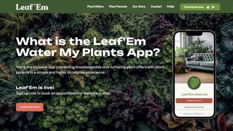Open the Plant Parents page

pos(118,6)
